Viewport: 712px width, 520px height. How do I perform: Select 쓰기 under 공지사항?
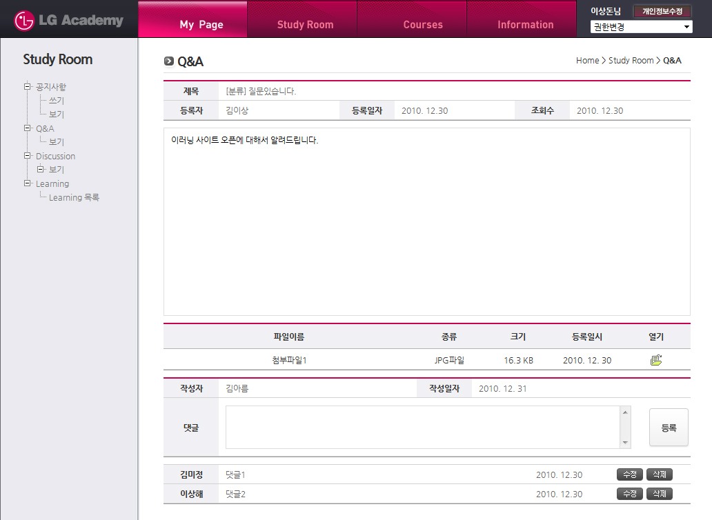57,101
